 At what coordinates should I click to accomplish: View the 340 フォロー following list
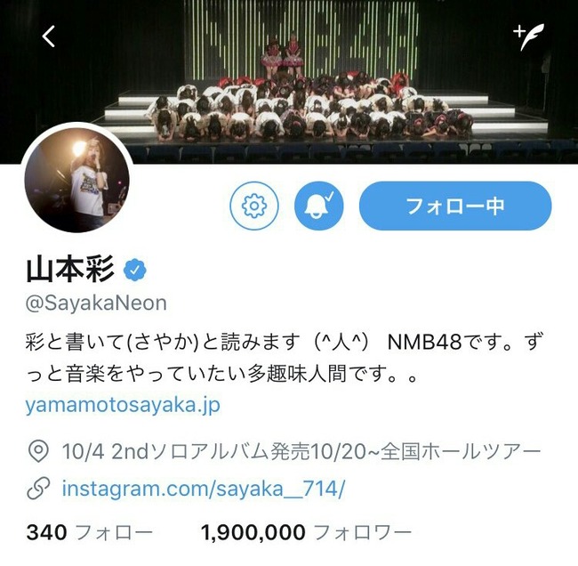pos(89,532)
